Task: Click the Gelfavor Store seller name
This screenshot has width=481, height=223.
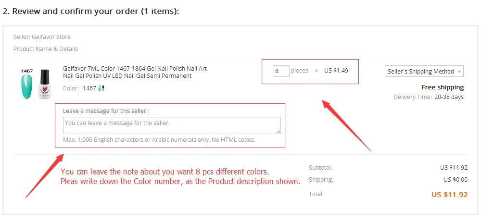Action: [51, 37]
